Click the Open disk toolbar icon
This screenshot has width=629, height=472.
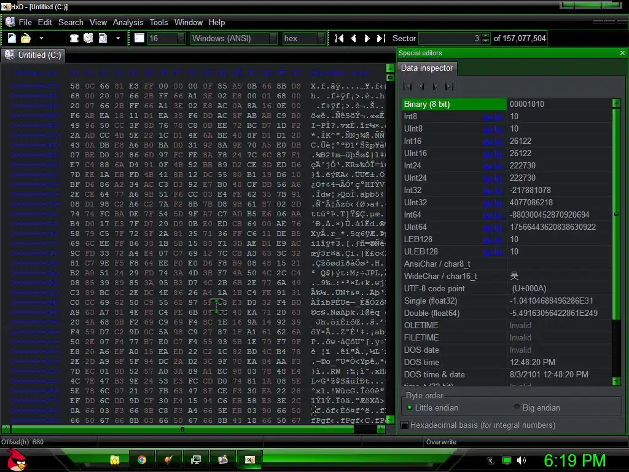tap(88, 38)
